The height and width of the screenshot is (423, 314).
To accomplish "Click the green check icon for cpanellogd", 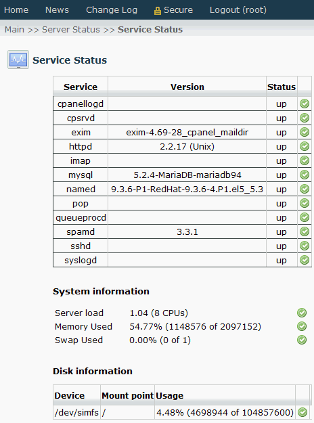I will (305, 104).
